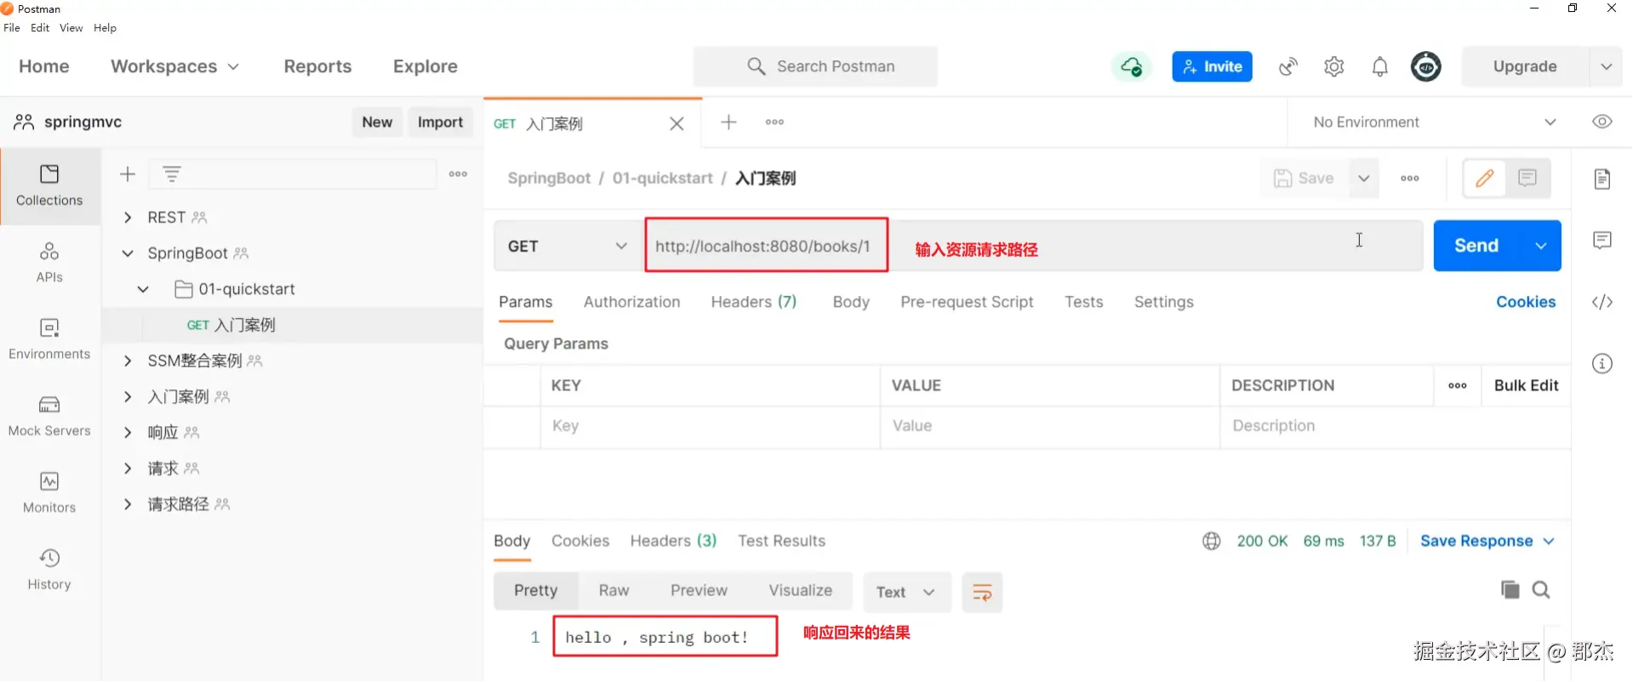Switch response view to Raw
This screenshot has width=1633, height=682.
click(x=614, y=591)
